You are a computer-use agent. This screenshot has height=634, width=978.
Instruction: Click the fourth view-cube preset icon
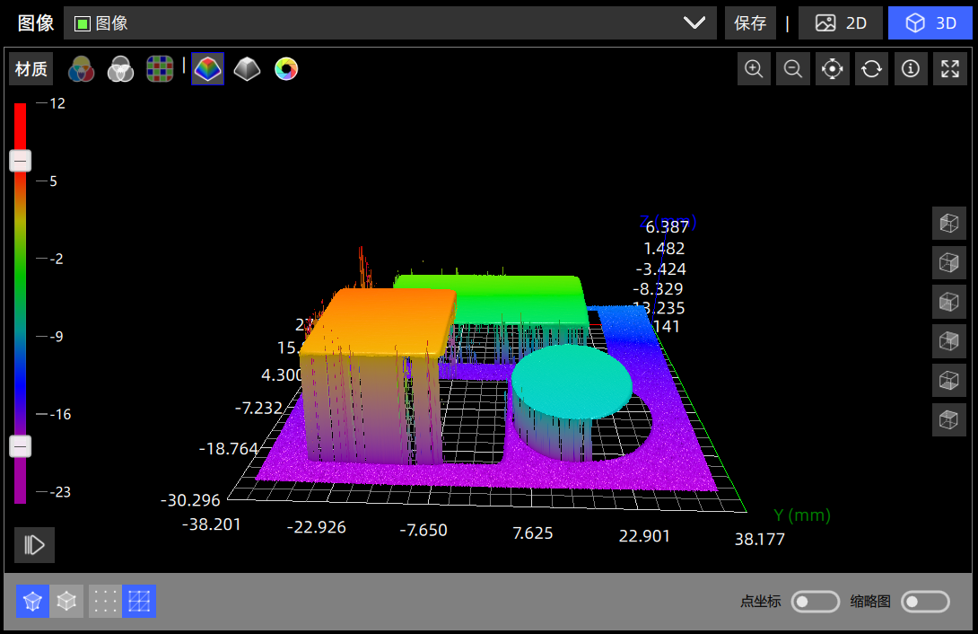(949, 341)
